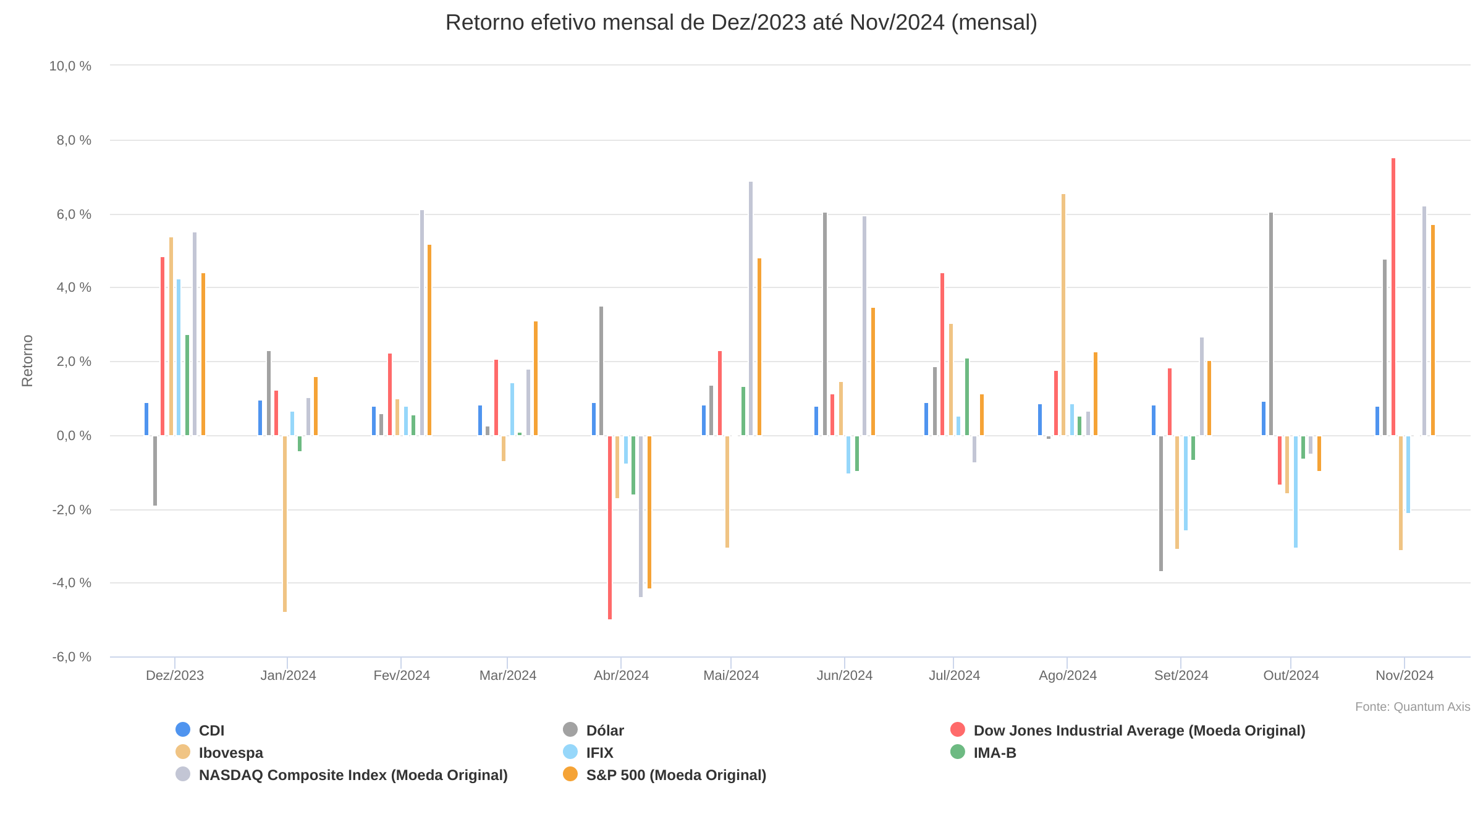
Task: Select the tan Ibovespa bar in Ago/2024
Action: pos(1063,315)
